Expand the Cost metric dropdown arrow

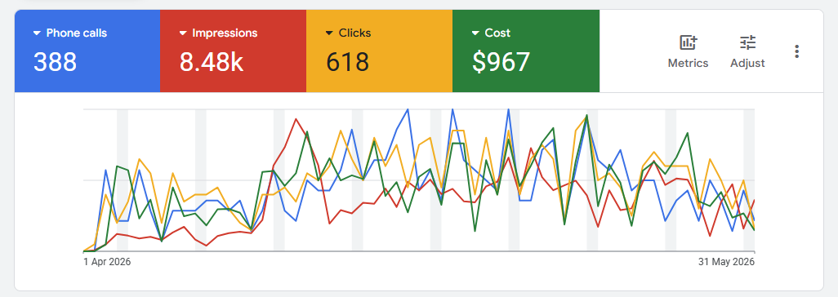click(475, 33)
